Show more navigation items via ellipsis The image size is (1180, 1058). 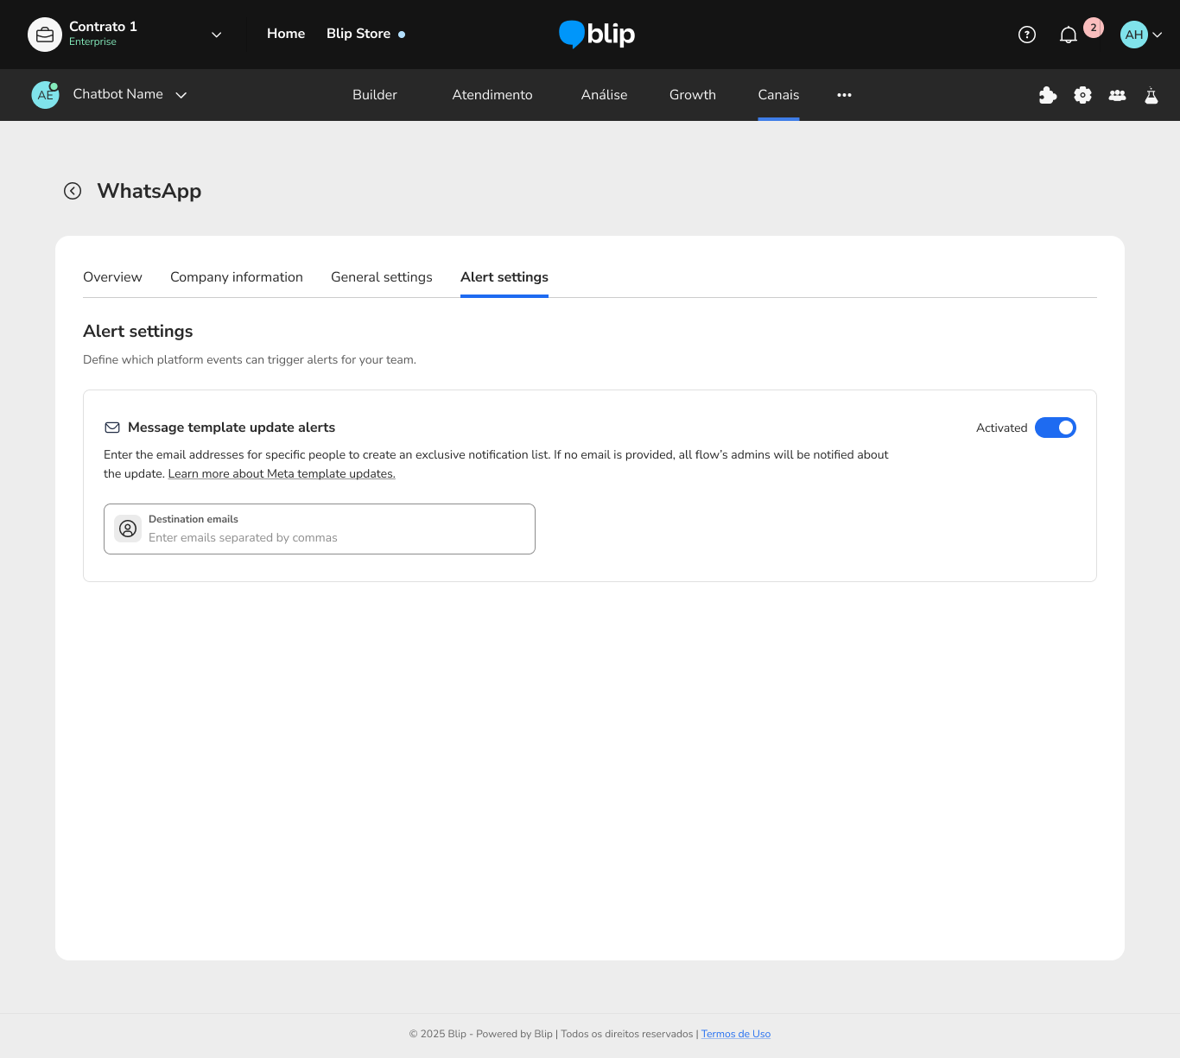(x=844, y=95)
